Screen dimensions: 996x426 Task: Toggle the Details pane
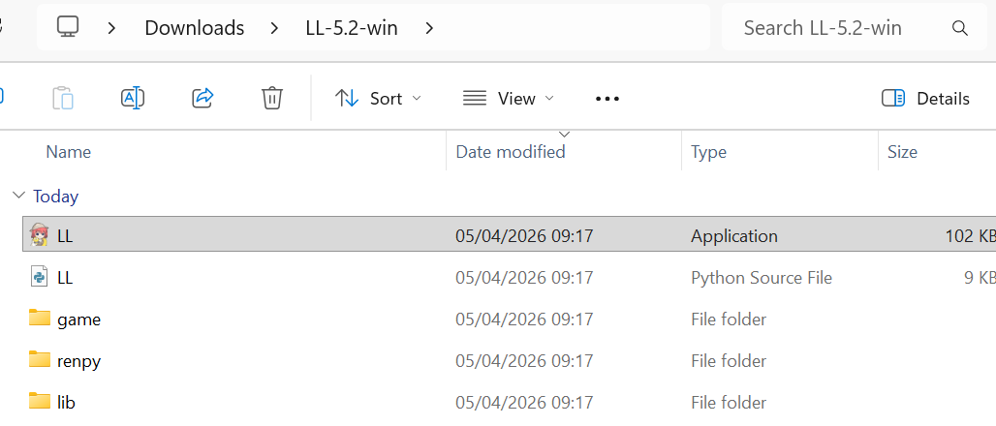coord(925,98)
